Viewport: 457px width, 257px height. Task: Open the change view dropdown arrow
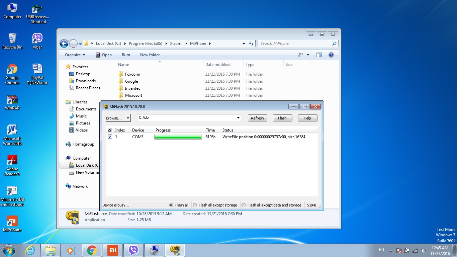click(308, 55)
